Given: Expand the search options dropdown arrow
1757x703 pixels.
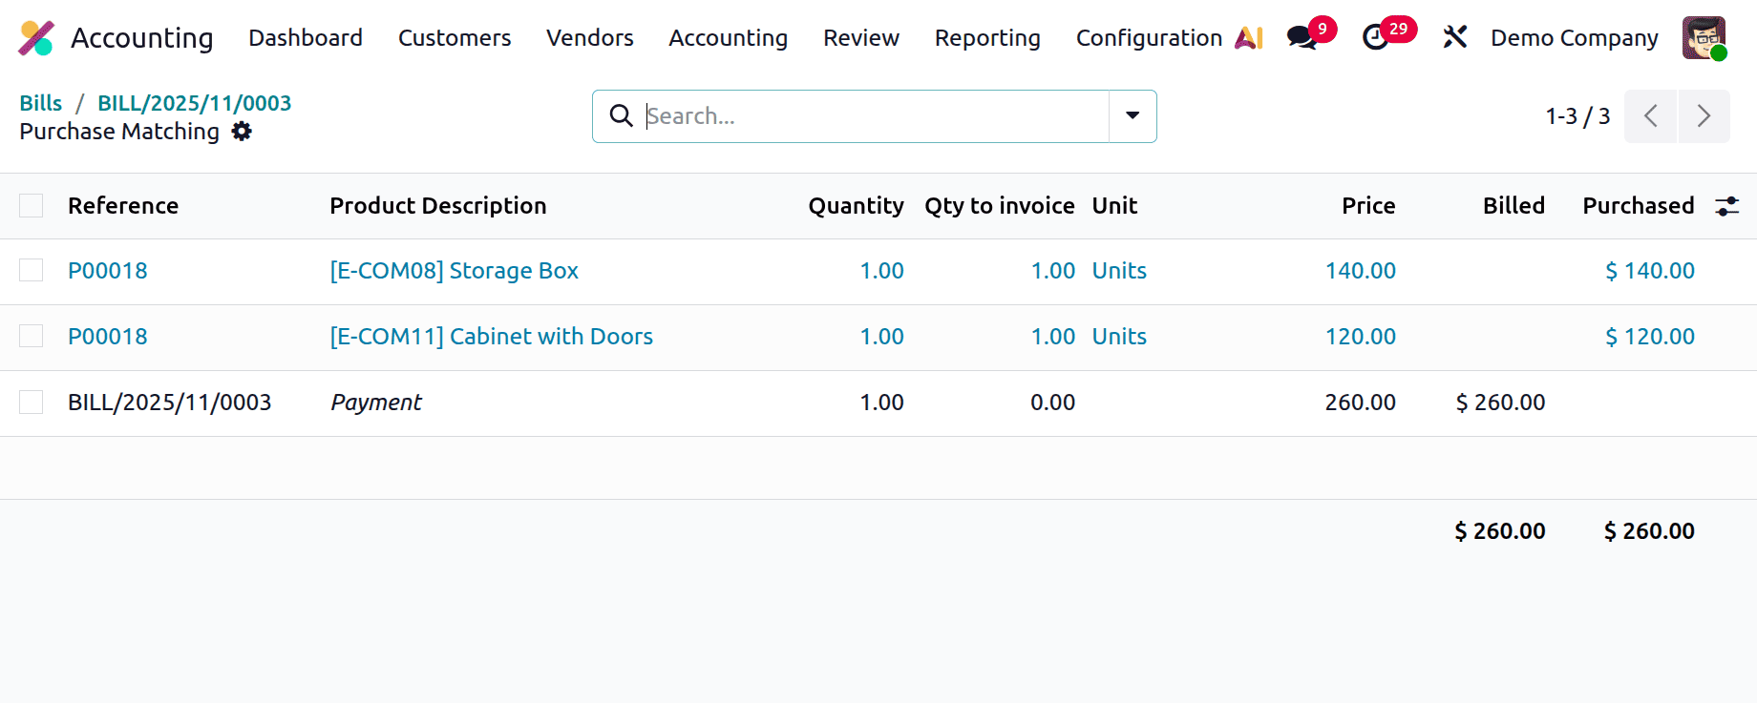Looking at the screenshot, I should click(x=1133, y=116).
